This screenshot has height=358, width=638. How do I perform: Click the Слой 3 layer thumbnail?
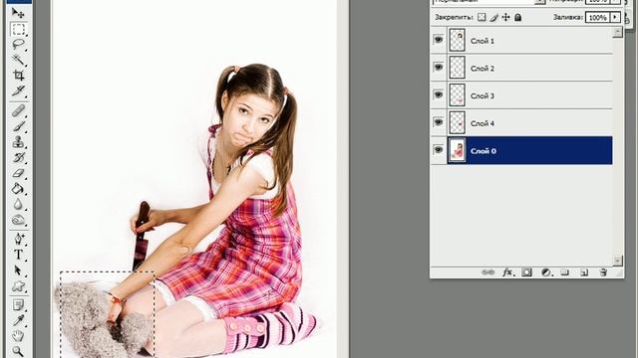(x=457, y=95)
